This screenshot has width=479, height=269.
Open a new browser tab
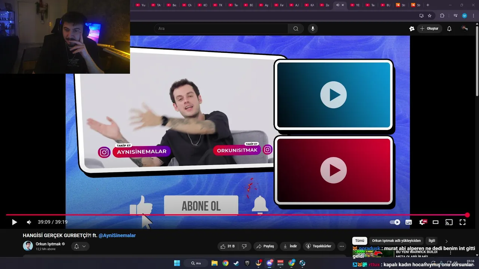[x=428, y=5]
